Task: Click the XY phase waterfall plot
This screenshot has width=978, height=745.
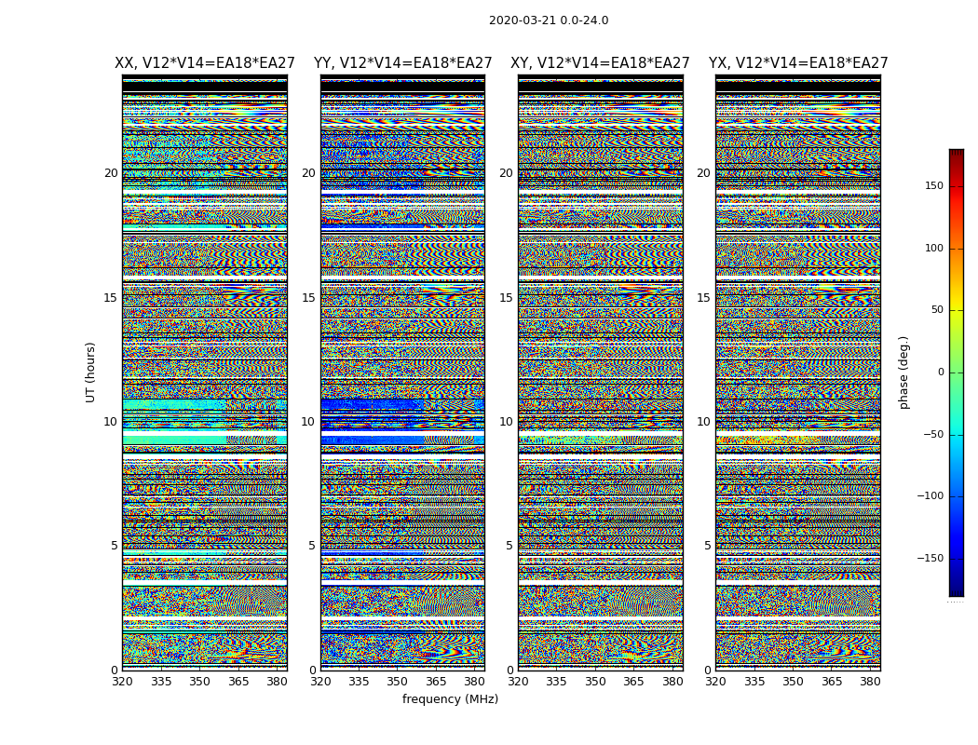Action: tap(600, 372)
